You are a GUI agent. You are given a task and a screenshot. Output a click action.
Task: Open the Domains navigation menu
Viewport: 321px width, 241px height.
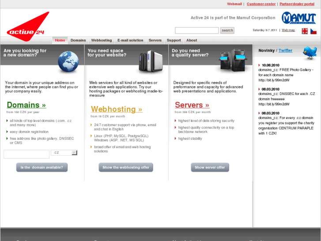78,40
